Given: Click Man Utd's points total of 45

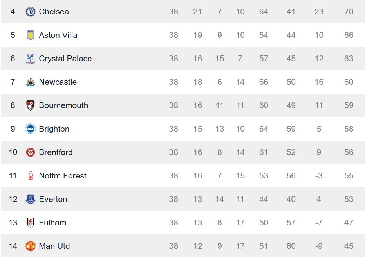Looking at the screenshot, I should [349, 246].
